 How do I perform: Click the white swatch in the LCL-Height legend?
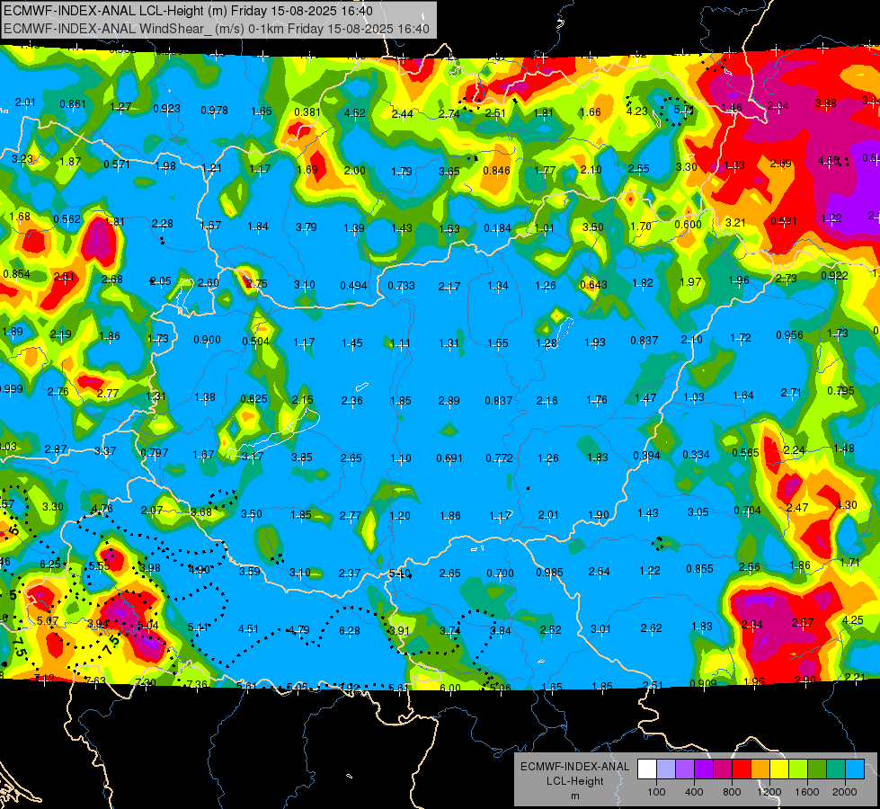pos(647,769)
